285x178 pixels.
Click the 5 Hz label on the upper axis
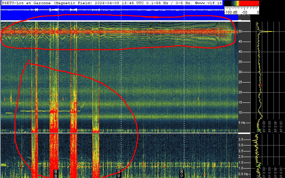point(241,123)
